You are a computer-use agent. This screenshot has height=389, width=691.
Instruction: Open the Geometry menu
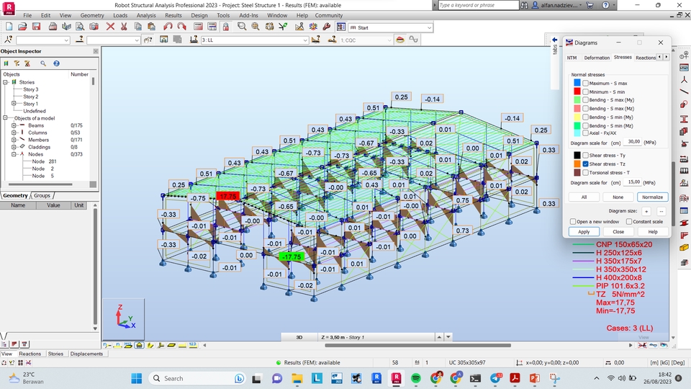point(92,15)
